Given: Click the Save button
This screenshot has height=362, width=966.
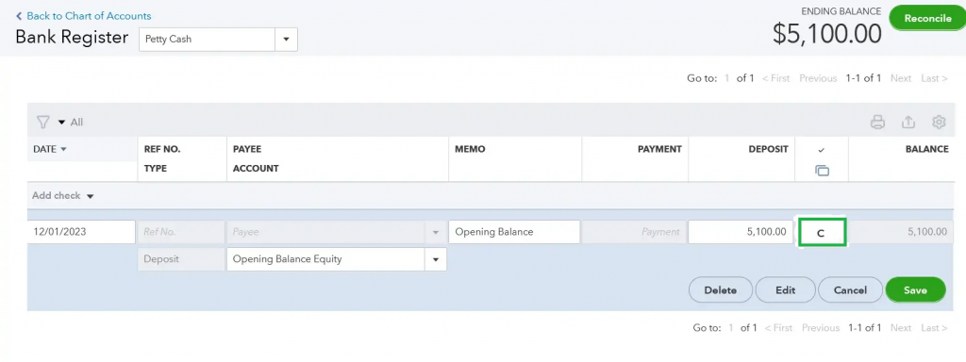Looking at the screenshot, I should (x=915, y=290).
